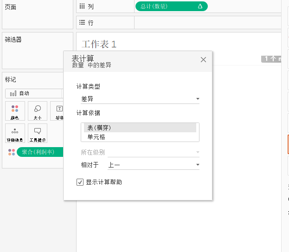The height and width of the screenshot is (252, 289).
Task: Click the gray '1 个' indicator badge
Action: (271, 59)
